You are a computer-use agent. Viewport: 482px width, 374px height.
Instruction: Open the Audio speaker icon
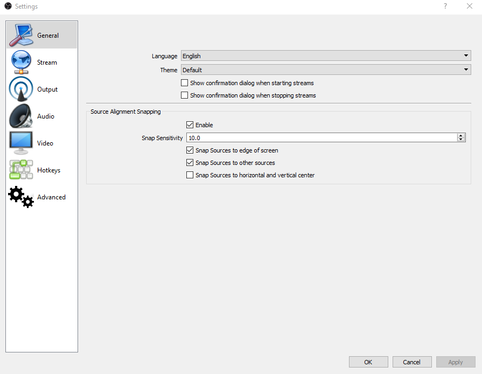pyautogui.click(x=21, y=116)
